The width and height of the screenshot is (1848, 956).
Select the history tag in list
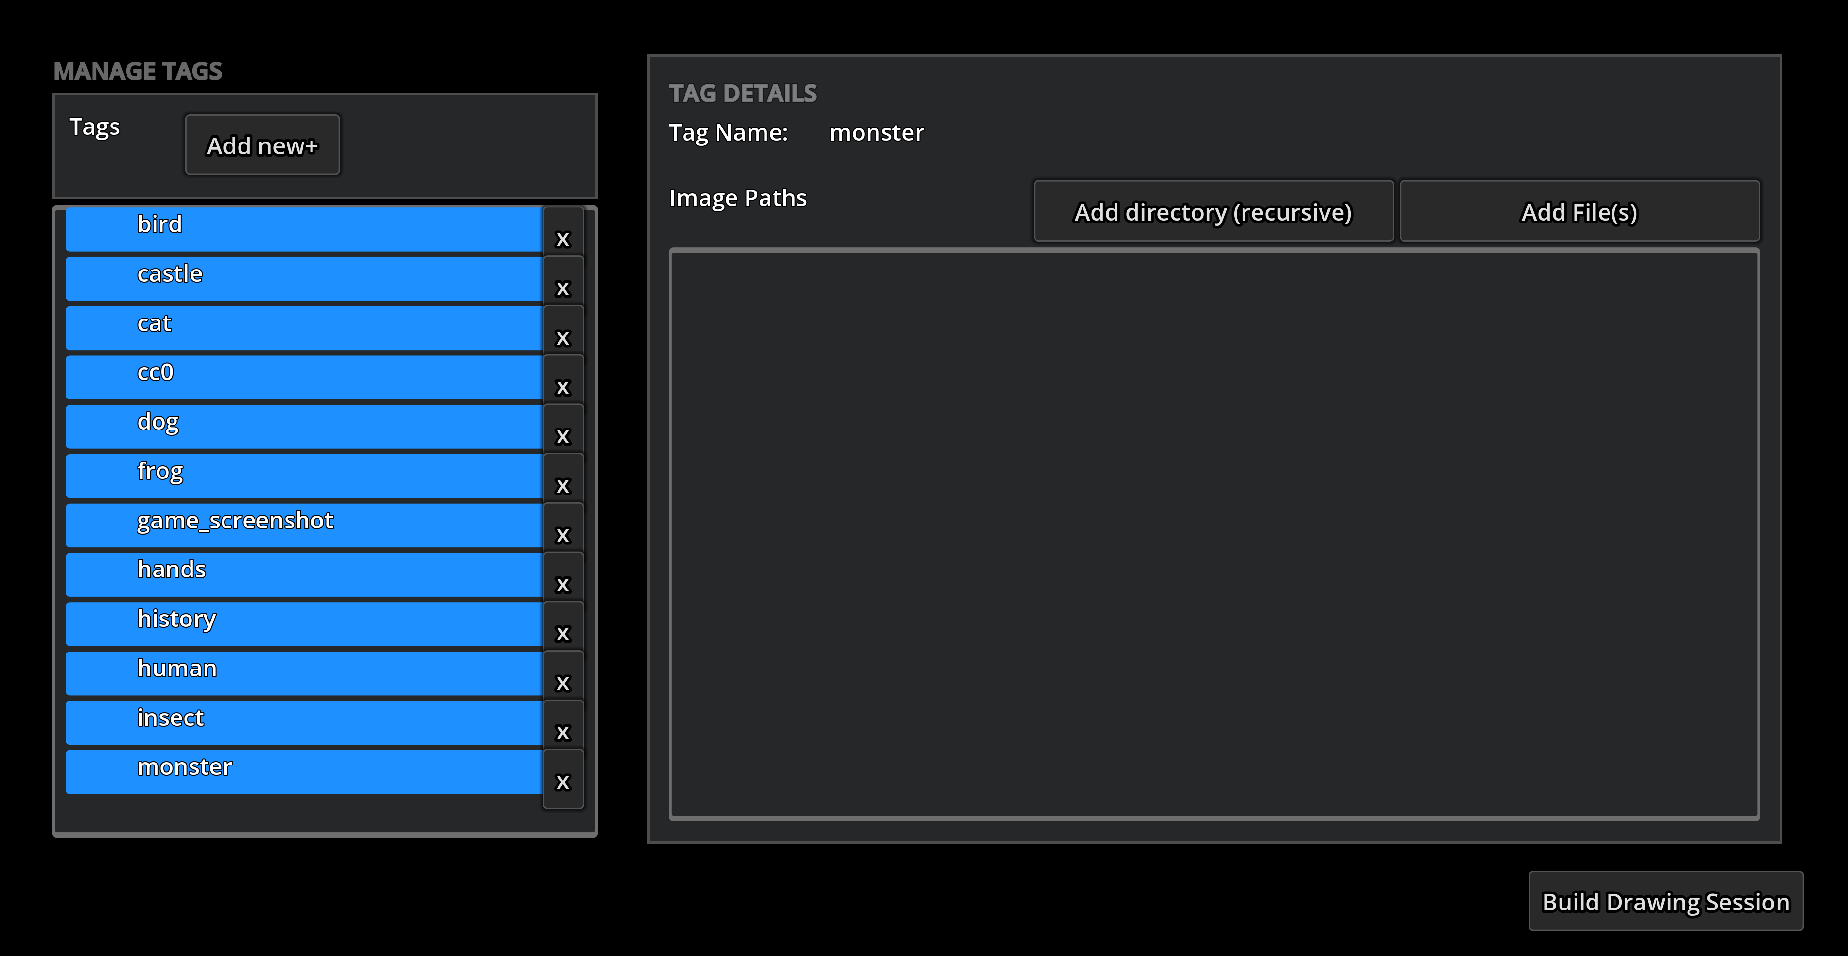coord(303,622)
